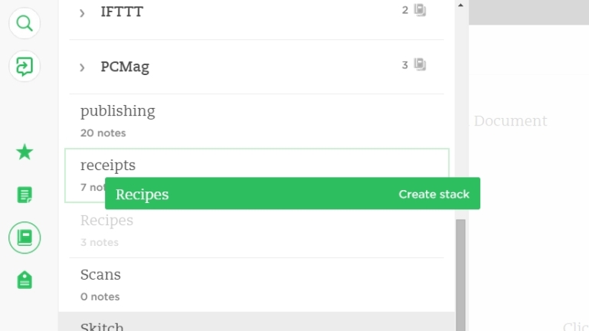Click the green Recipes drag banner
Viewport: 589px width, 331px height.
293,194
